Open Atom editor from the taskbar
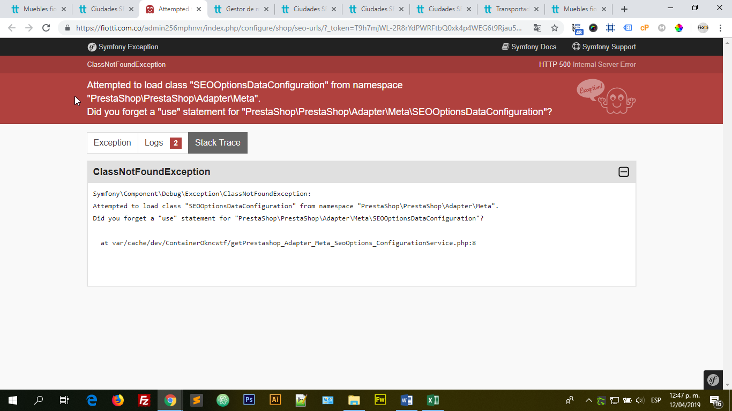 [x=223, y=400]
